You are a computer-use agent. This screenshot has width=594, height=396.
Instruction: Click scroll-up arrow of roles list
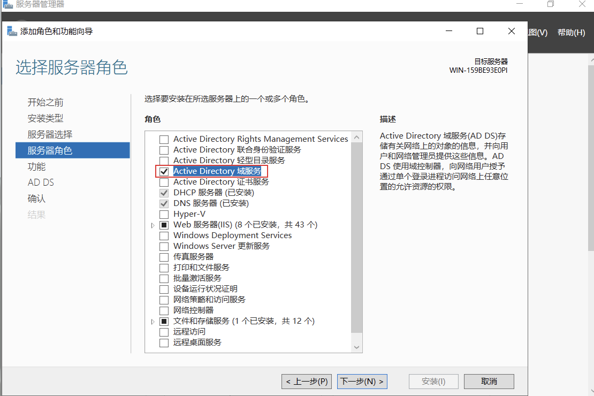(x=356, y=137)
